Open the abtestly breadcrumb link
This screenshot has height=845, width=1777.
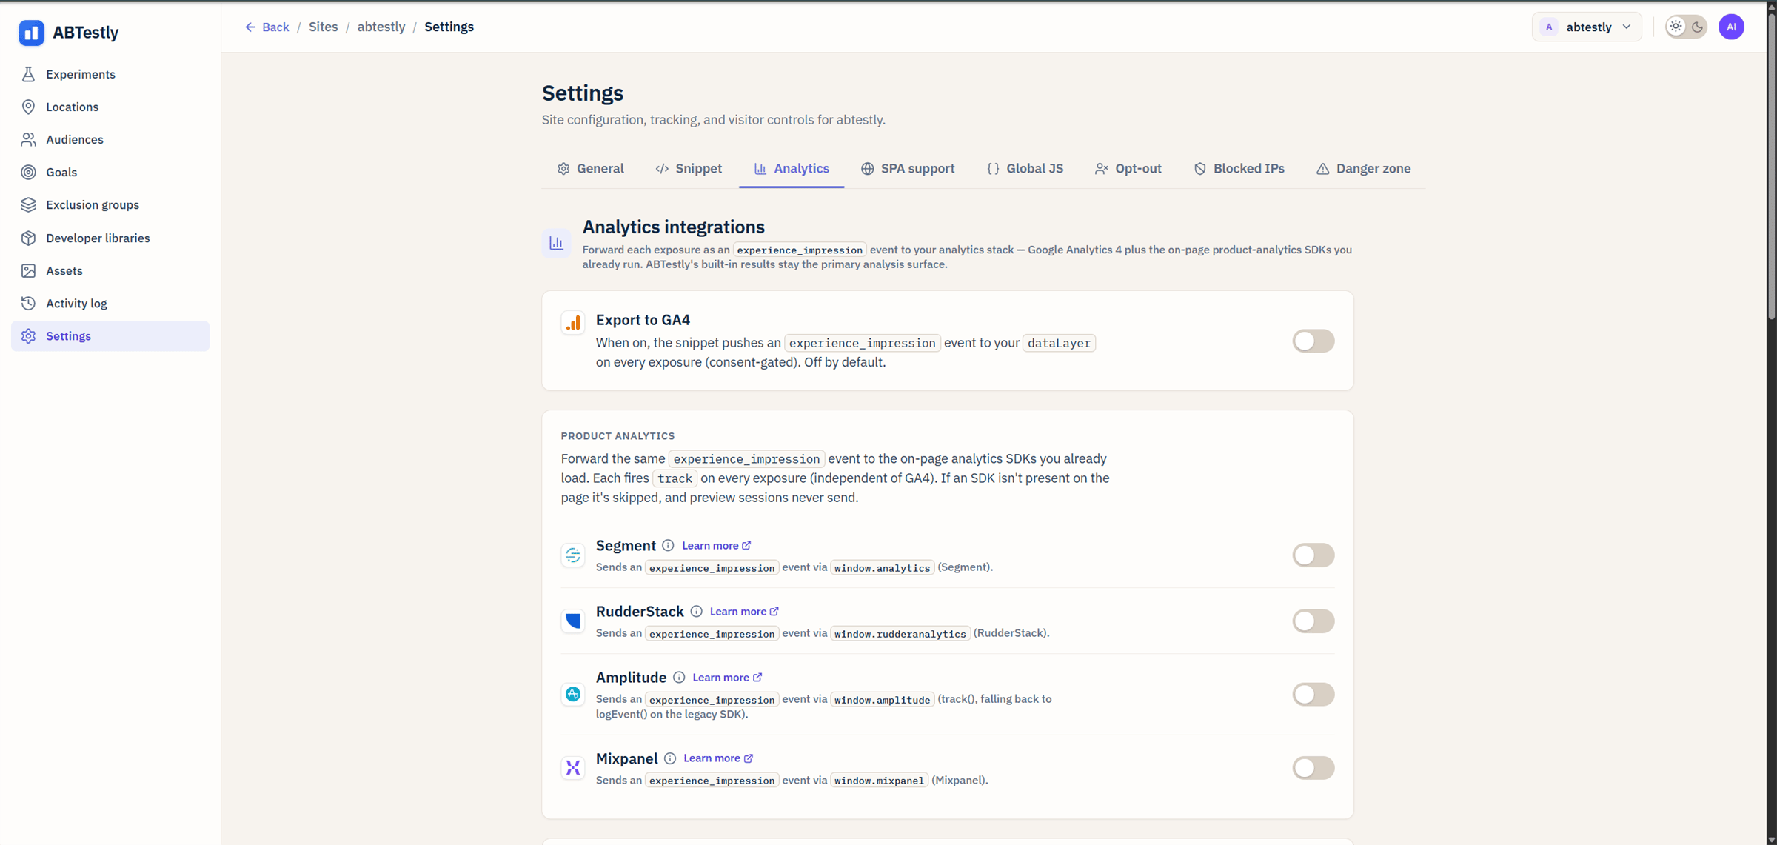point(381,27)
